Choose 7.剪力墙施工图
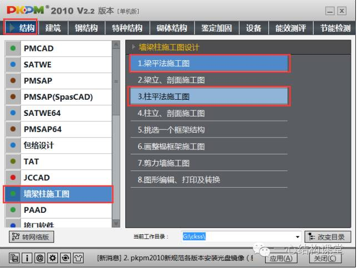Screen dimensions: 357x268 click(209, 163)
